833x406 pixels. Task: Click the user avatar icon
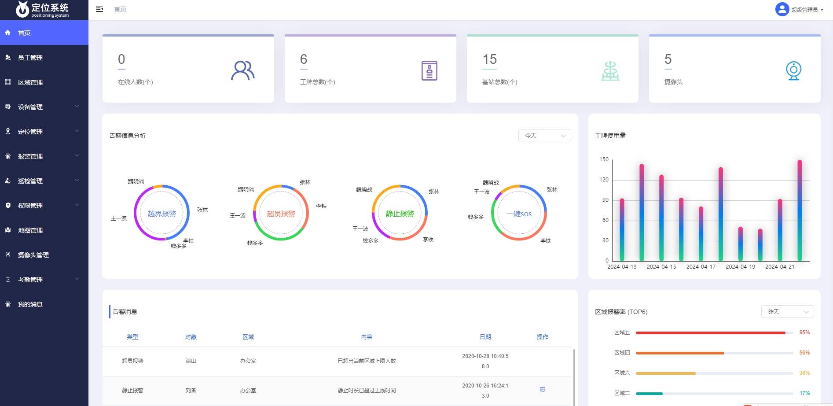click(782, 9)
